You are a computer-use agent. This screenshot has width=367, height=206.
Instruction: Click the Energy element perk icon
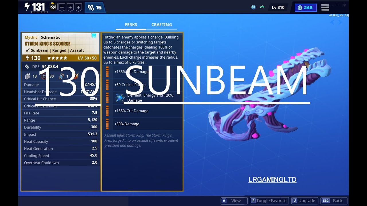(120, 98)
